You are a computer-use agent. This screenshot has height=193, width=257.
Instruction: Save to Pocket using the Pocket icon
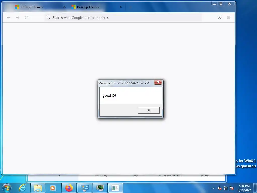click(220, 17)
